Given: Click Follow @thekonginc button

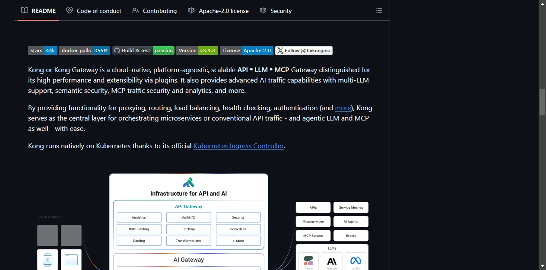Looking at the screenshot, I should pos(304,51).
